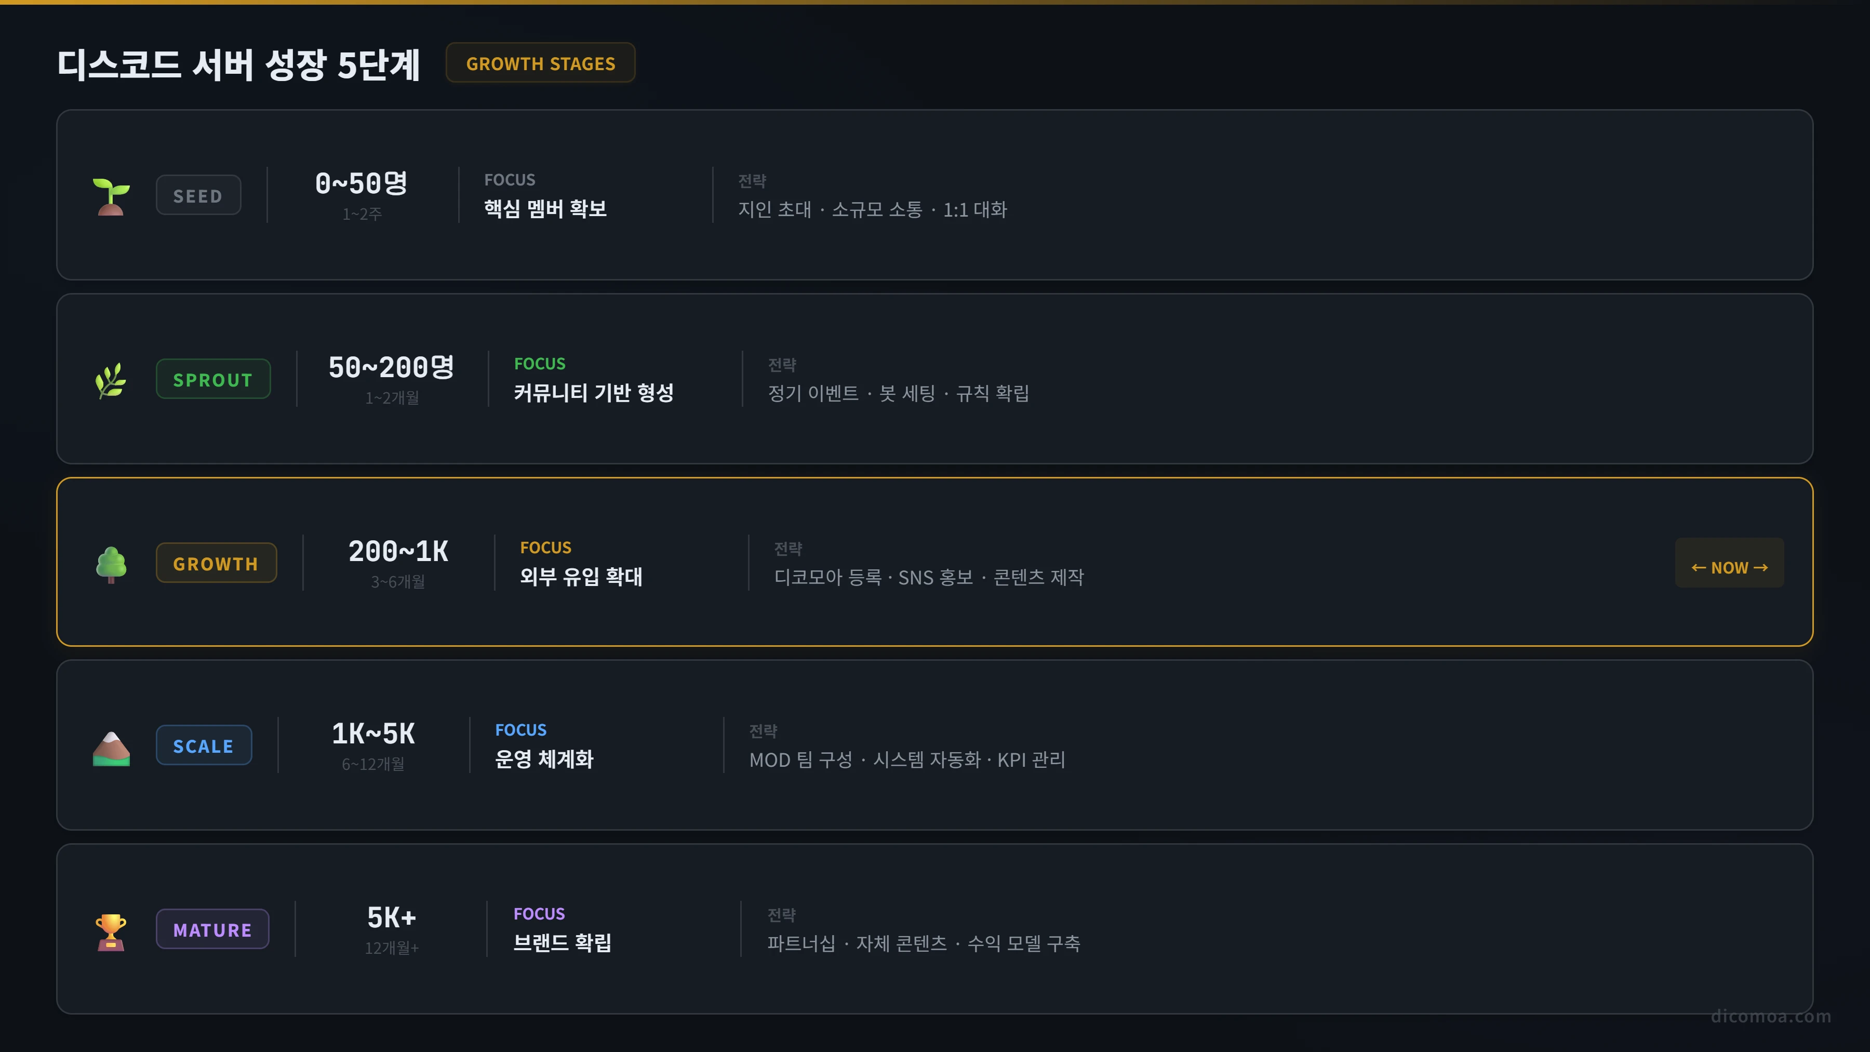The image size is (1870, 1052).
Task: Select the SCALE stage badge
Action: coord(204,745)
